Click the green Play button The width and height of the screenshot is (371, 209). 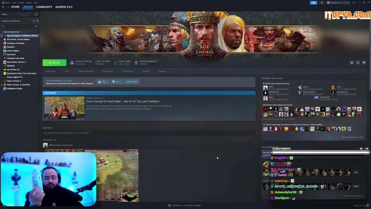[54, 63]
